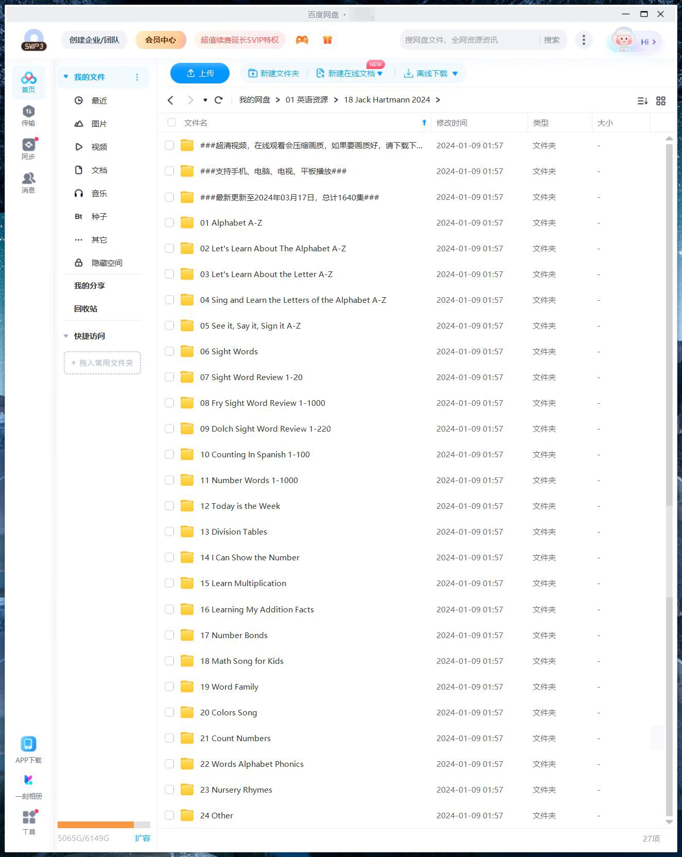Open the sort order icon
The image size is (682, 857).
click(642, 101)
